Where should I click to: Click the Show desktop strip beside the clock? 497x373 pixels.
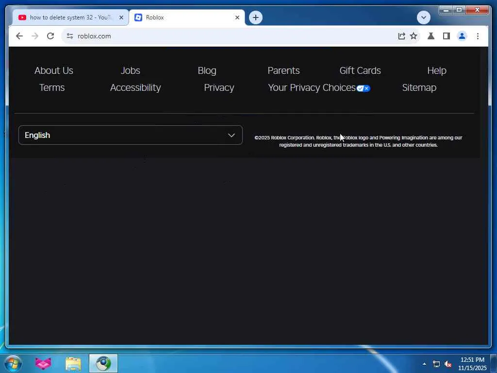[x=494, y=363]
